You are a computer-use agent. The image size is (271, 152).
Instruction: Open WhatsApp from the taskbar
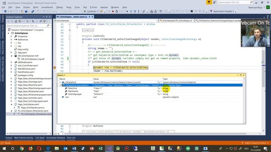[x=196, y=148]
